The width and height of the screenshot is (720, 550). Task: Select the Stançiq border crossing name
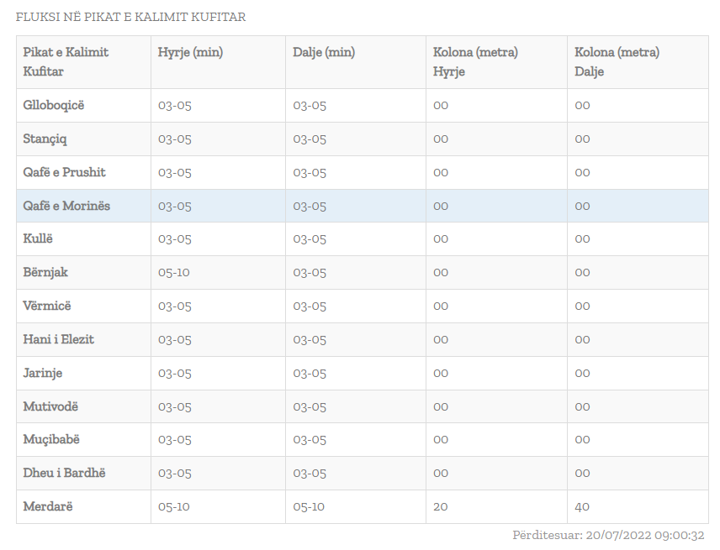pos(45,139)
